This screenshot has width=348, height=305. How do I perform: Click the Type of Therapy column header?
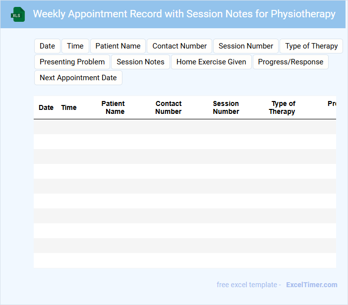click(283, 107)
